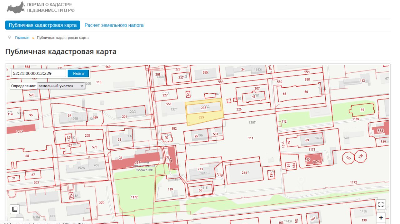
Task: Click parcel label '678'
Action: pos(346,138)
